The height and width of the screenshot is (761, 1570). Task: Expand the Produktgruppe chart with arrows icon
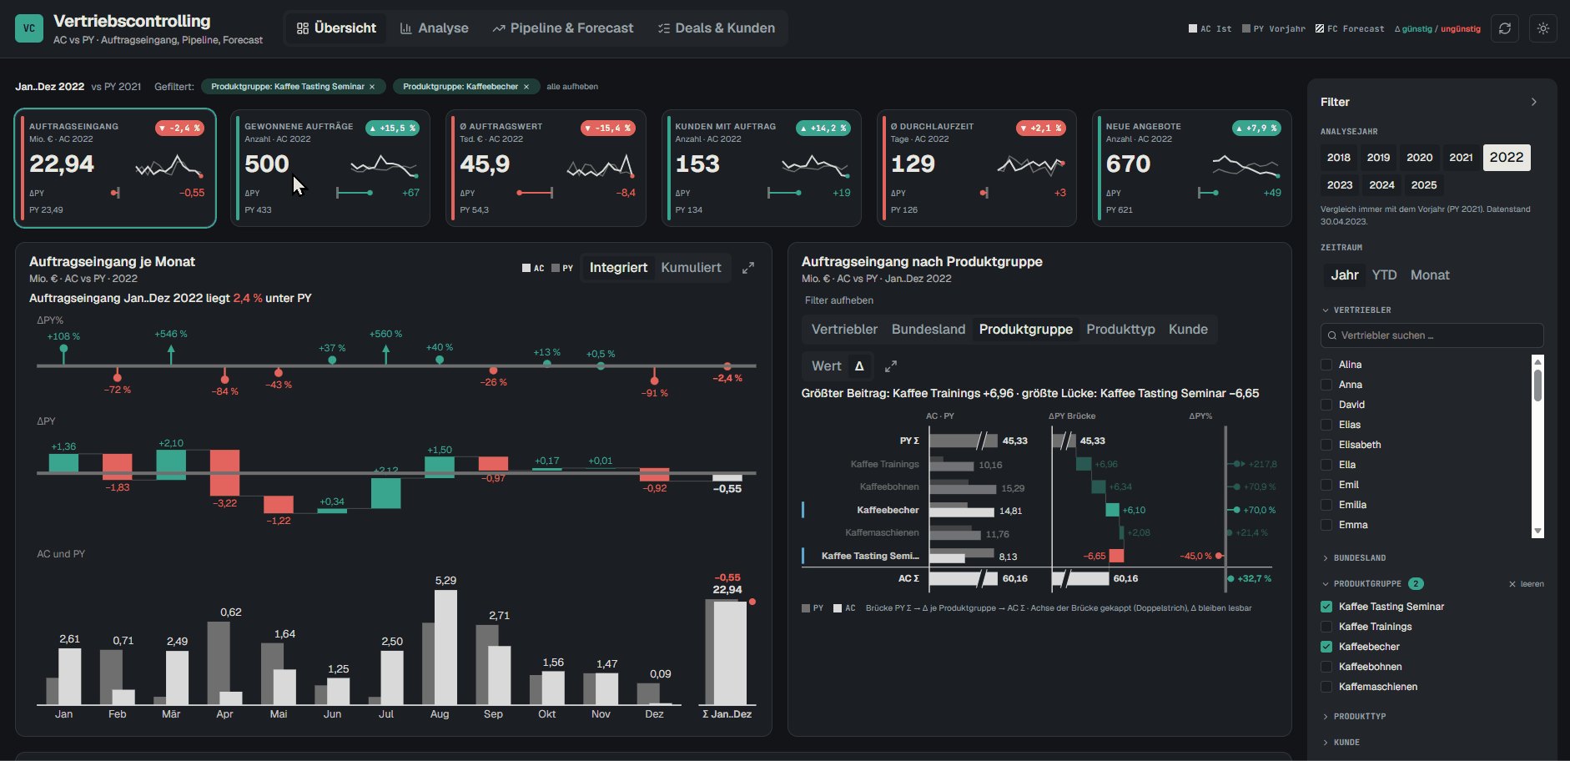coord(891,366)
